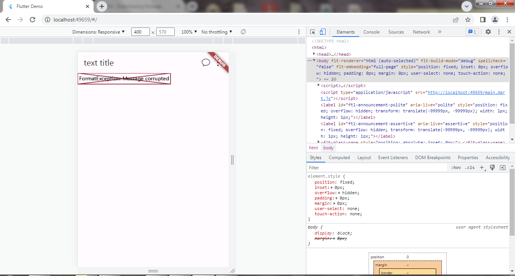Add a new style rule

(x=482, y=168)
